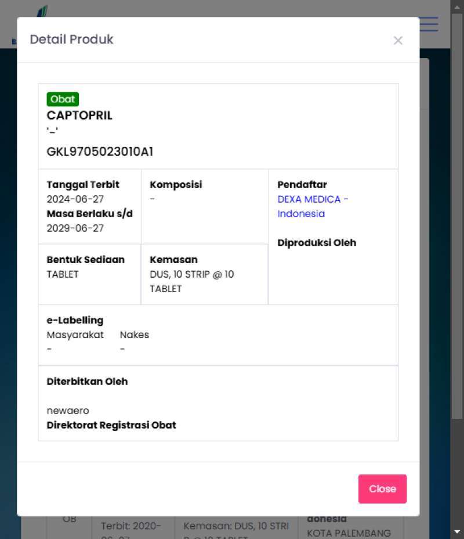Click the Detail Produk dialog title
The image size is (464, 539).
[71, 39]
